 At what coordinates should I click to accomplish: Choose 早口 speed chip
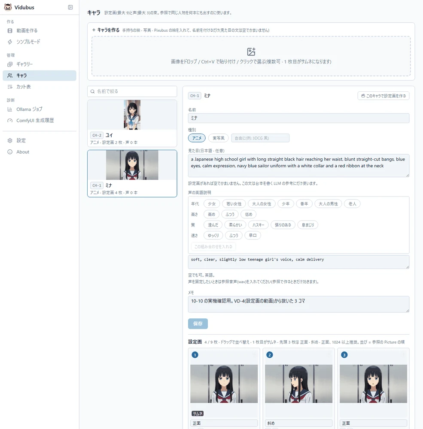253,236
